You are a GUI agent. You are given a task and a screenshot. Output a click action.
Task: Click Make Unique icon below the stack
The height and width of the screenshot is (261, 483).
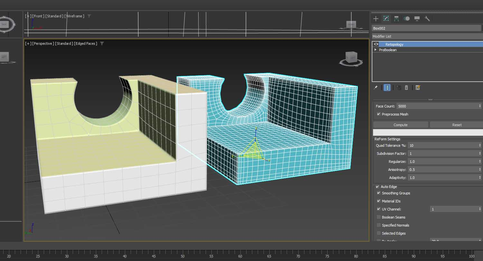click(398, 88)
